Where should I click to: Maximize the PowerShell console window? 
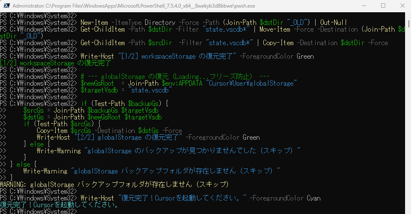point(383,6)
